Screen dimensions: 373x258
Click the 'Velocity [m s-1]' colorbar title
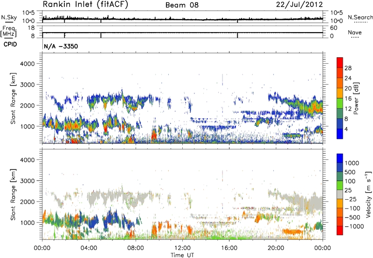pyautogui.click(x=368, y=194)
